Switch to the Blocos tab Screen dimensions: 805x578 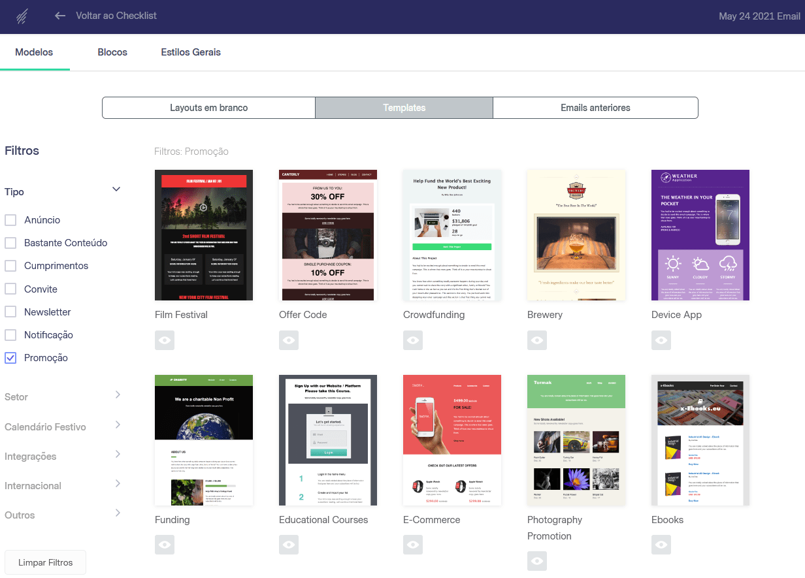tap(112, 52)
